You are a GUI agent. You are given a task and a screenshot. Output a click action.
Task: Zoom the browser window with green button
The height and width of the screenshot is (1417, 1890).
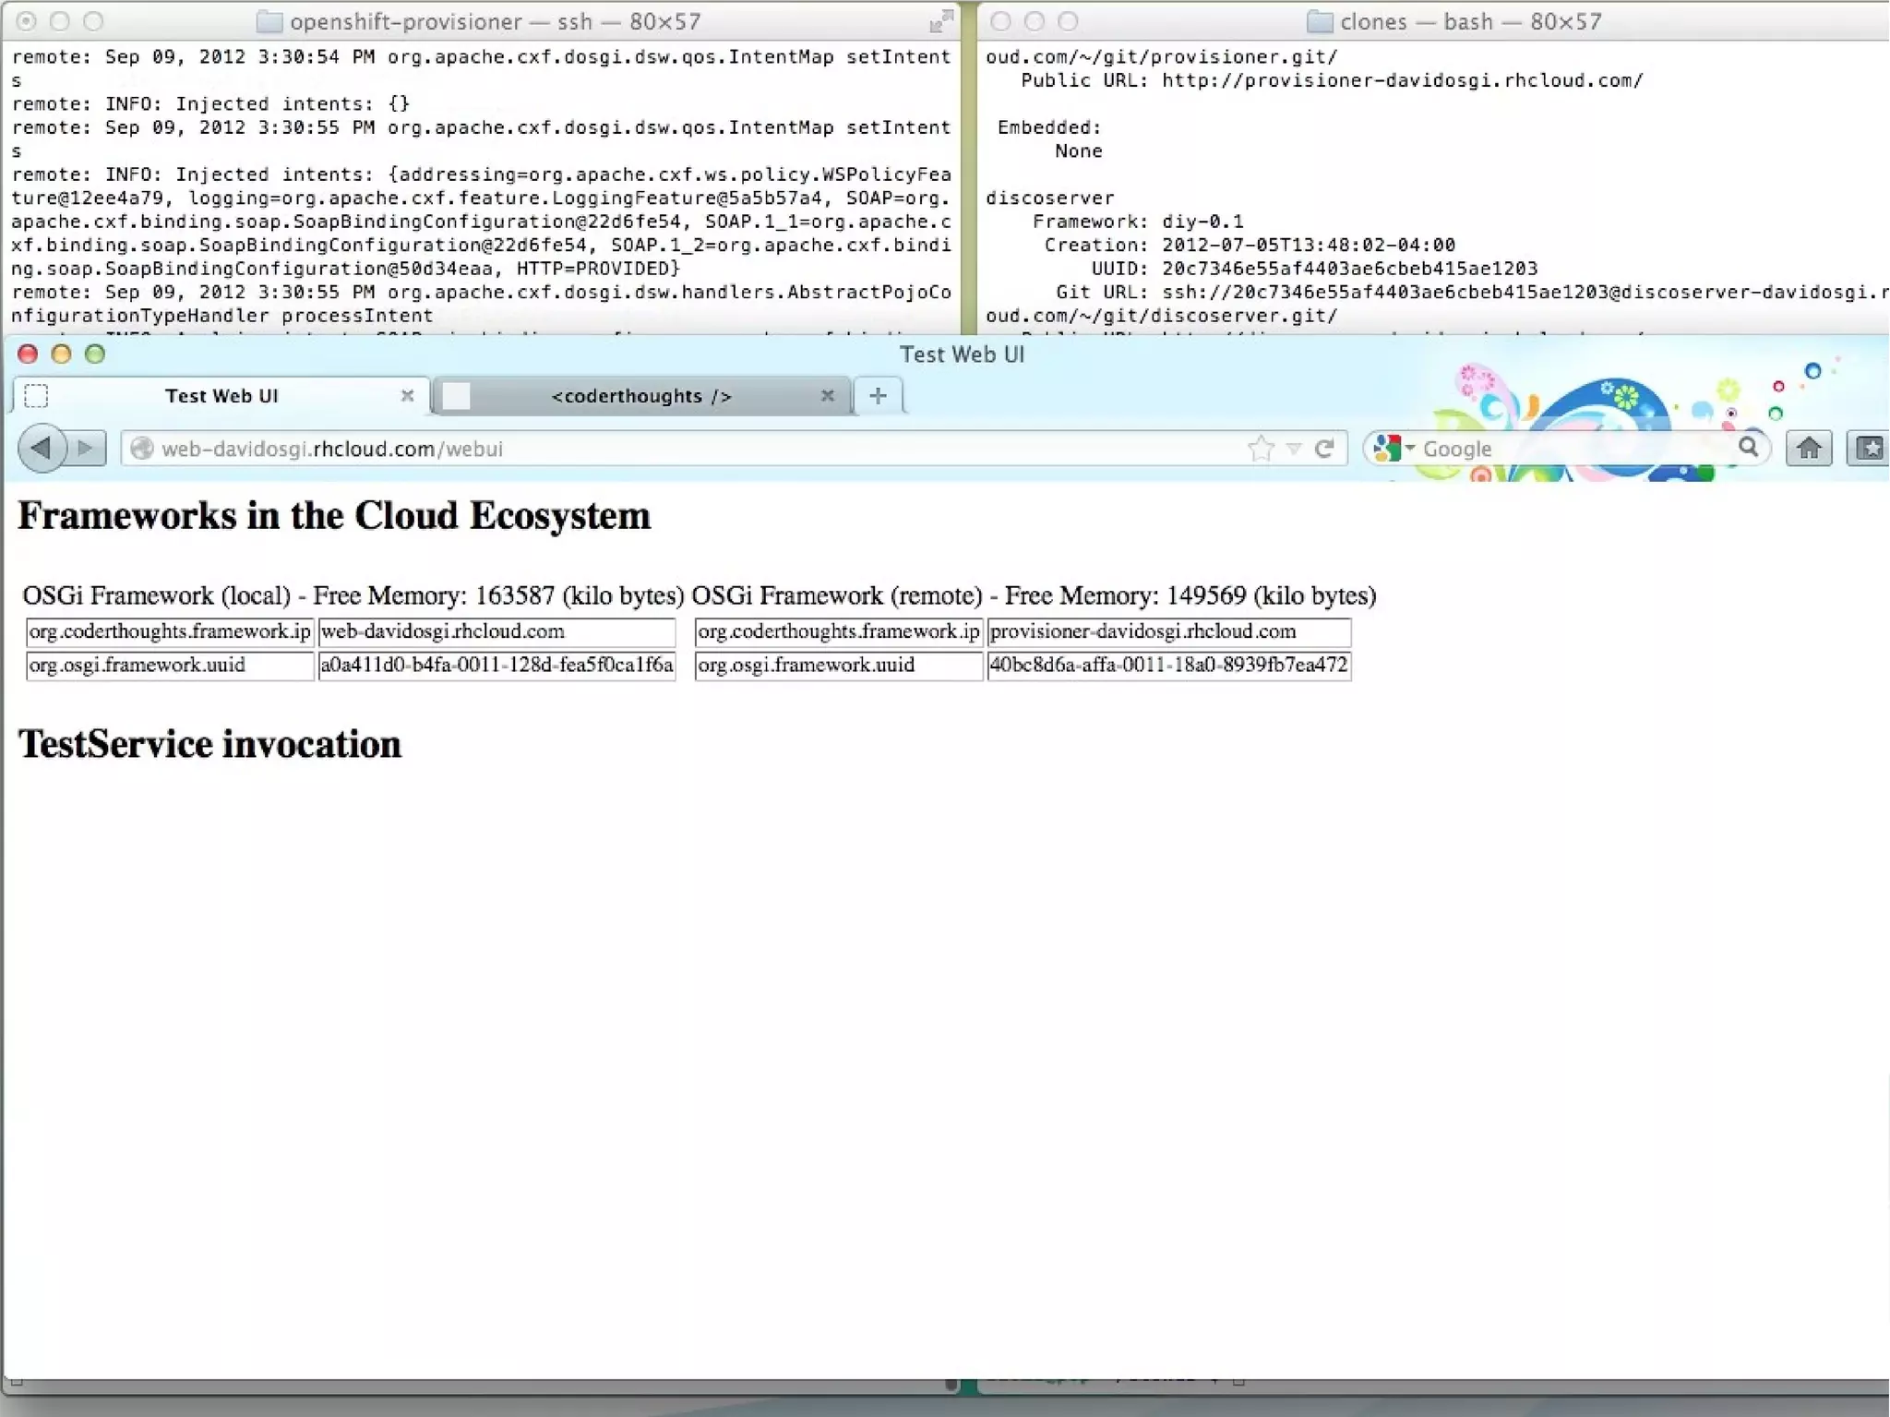[x=95, y=354]
